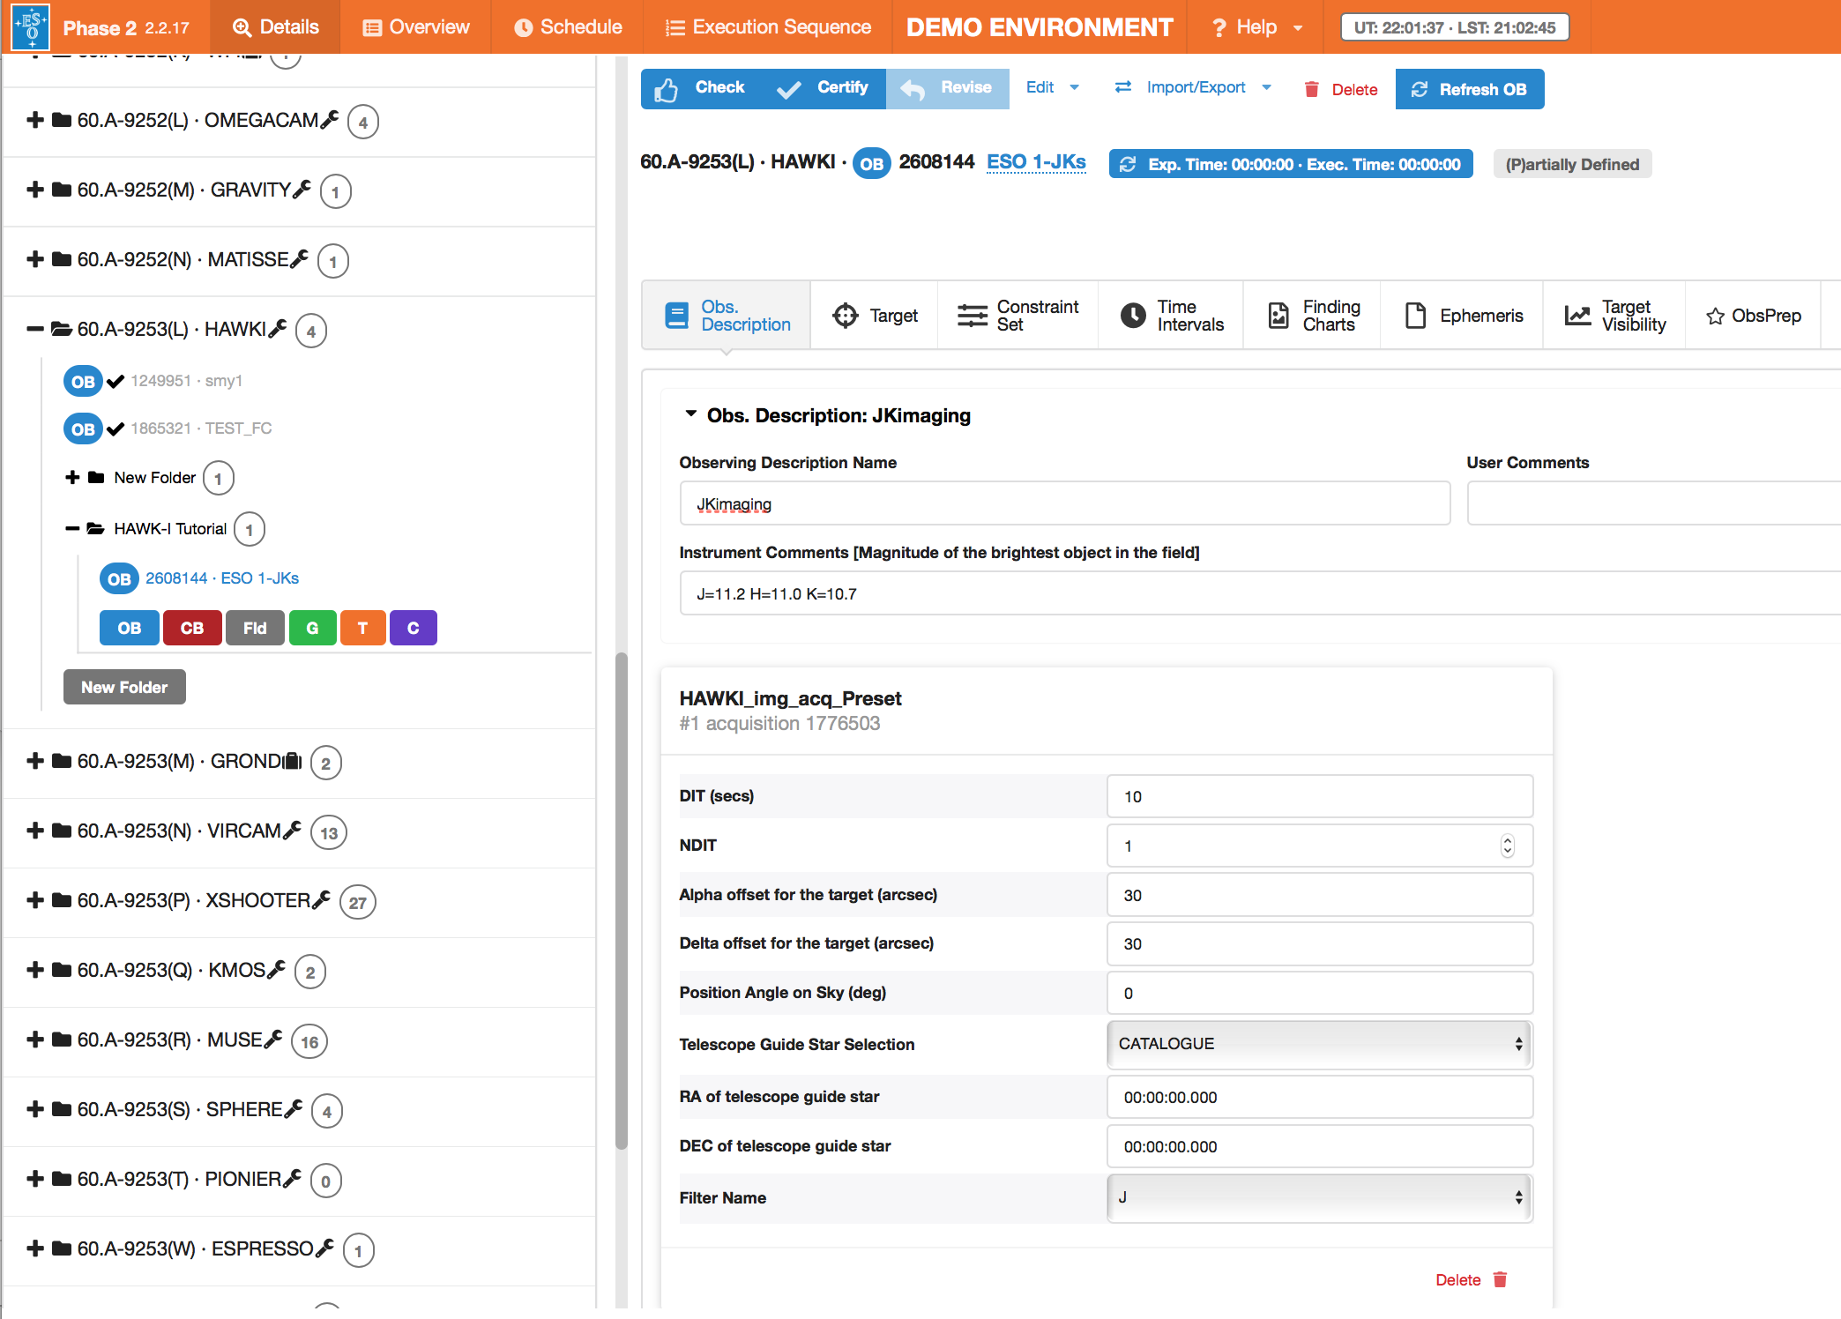Click the grey Fld button
This screenshot has width=1841, height=1319.
(255, 628)
